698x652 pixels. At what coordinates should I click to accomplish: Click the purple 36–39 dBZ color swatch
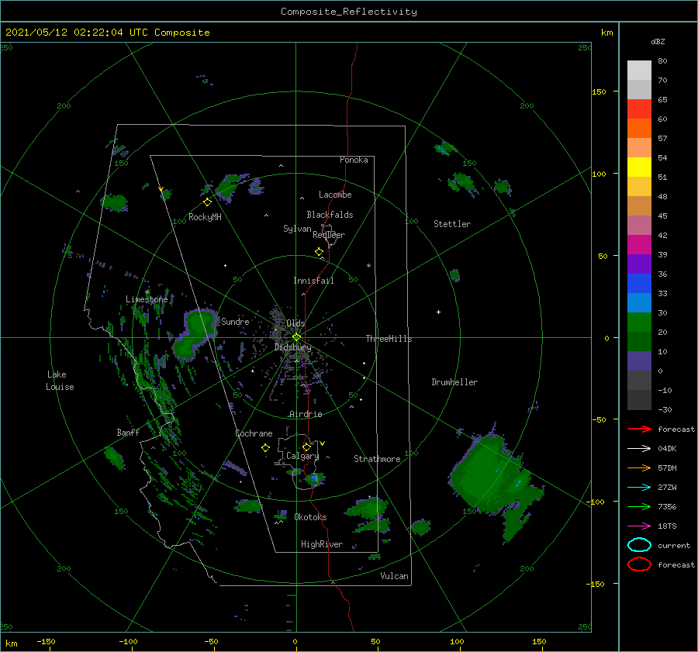[x=639, y=264]
